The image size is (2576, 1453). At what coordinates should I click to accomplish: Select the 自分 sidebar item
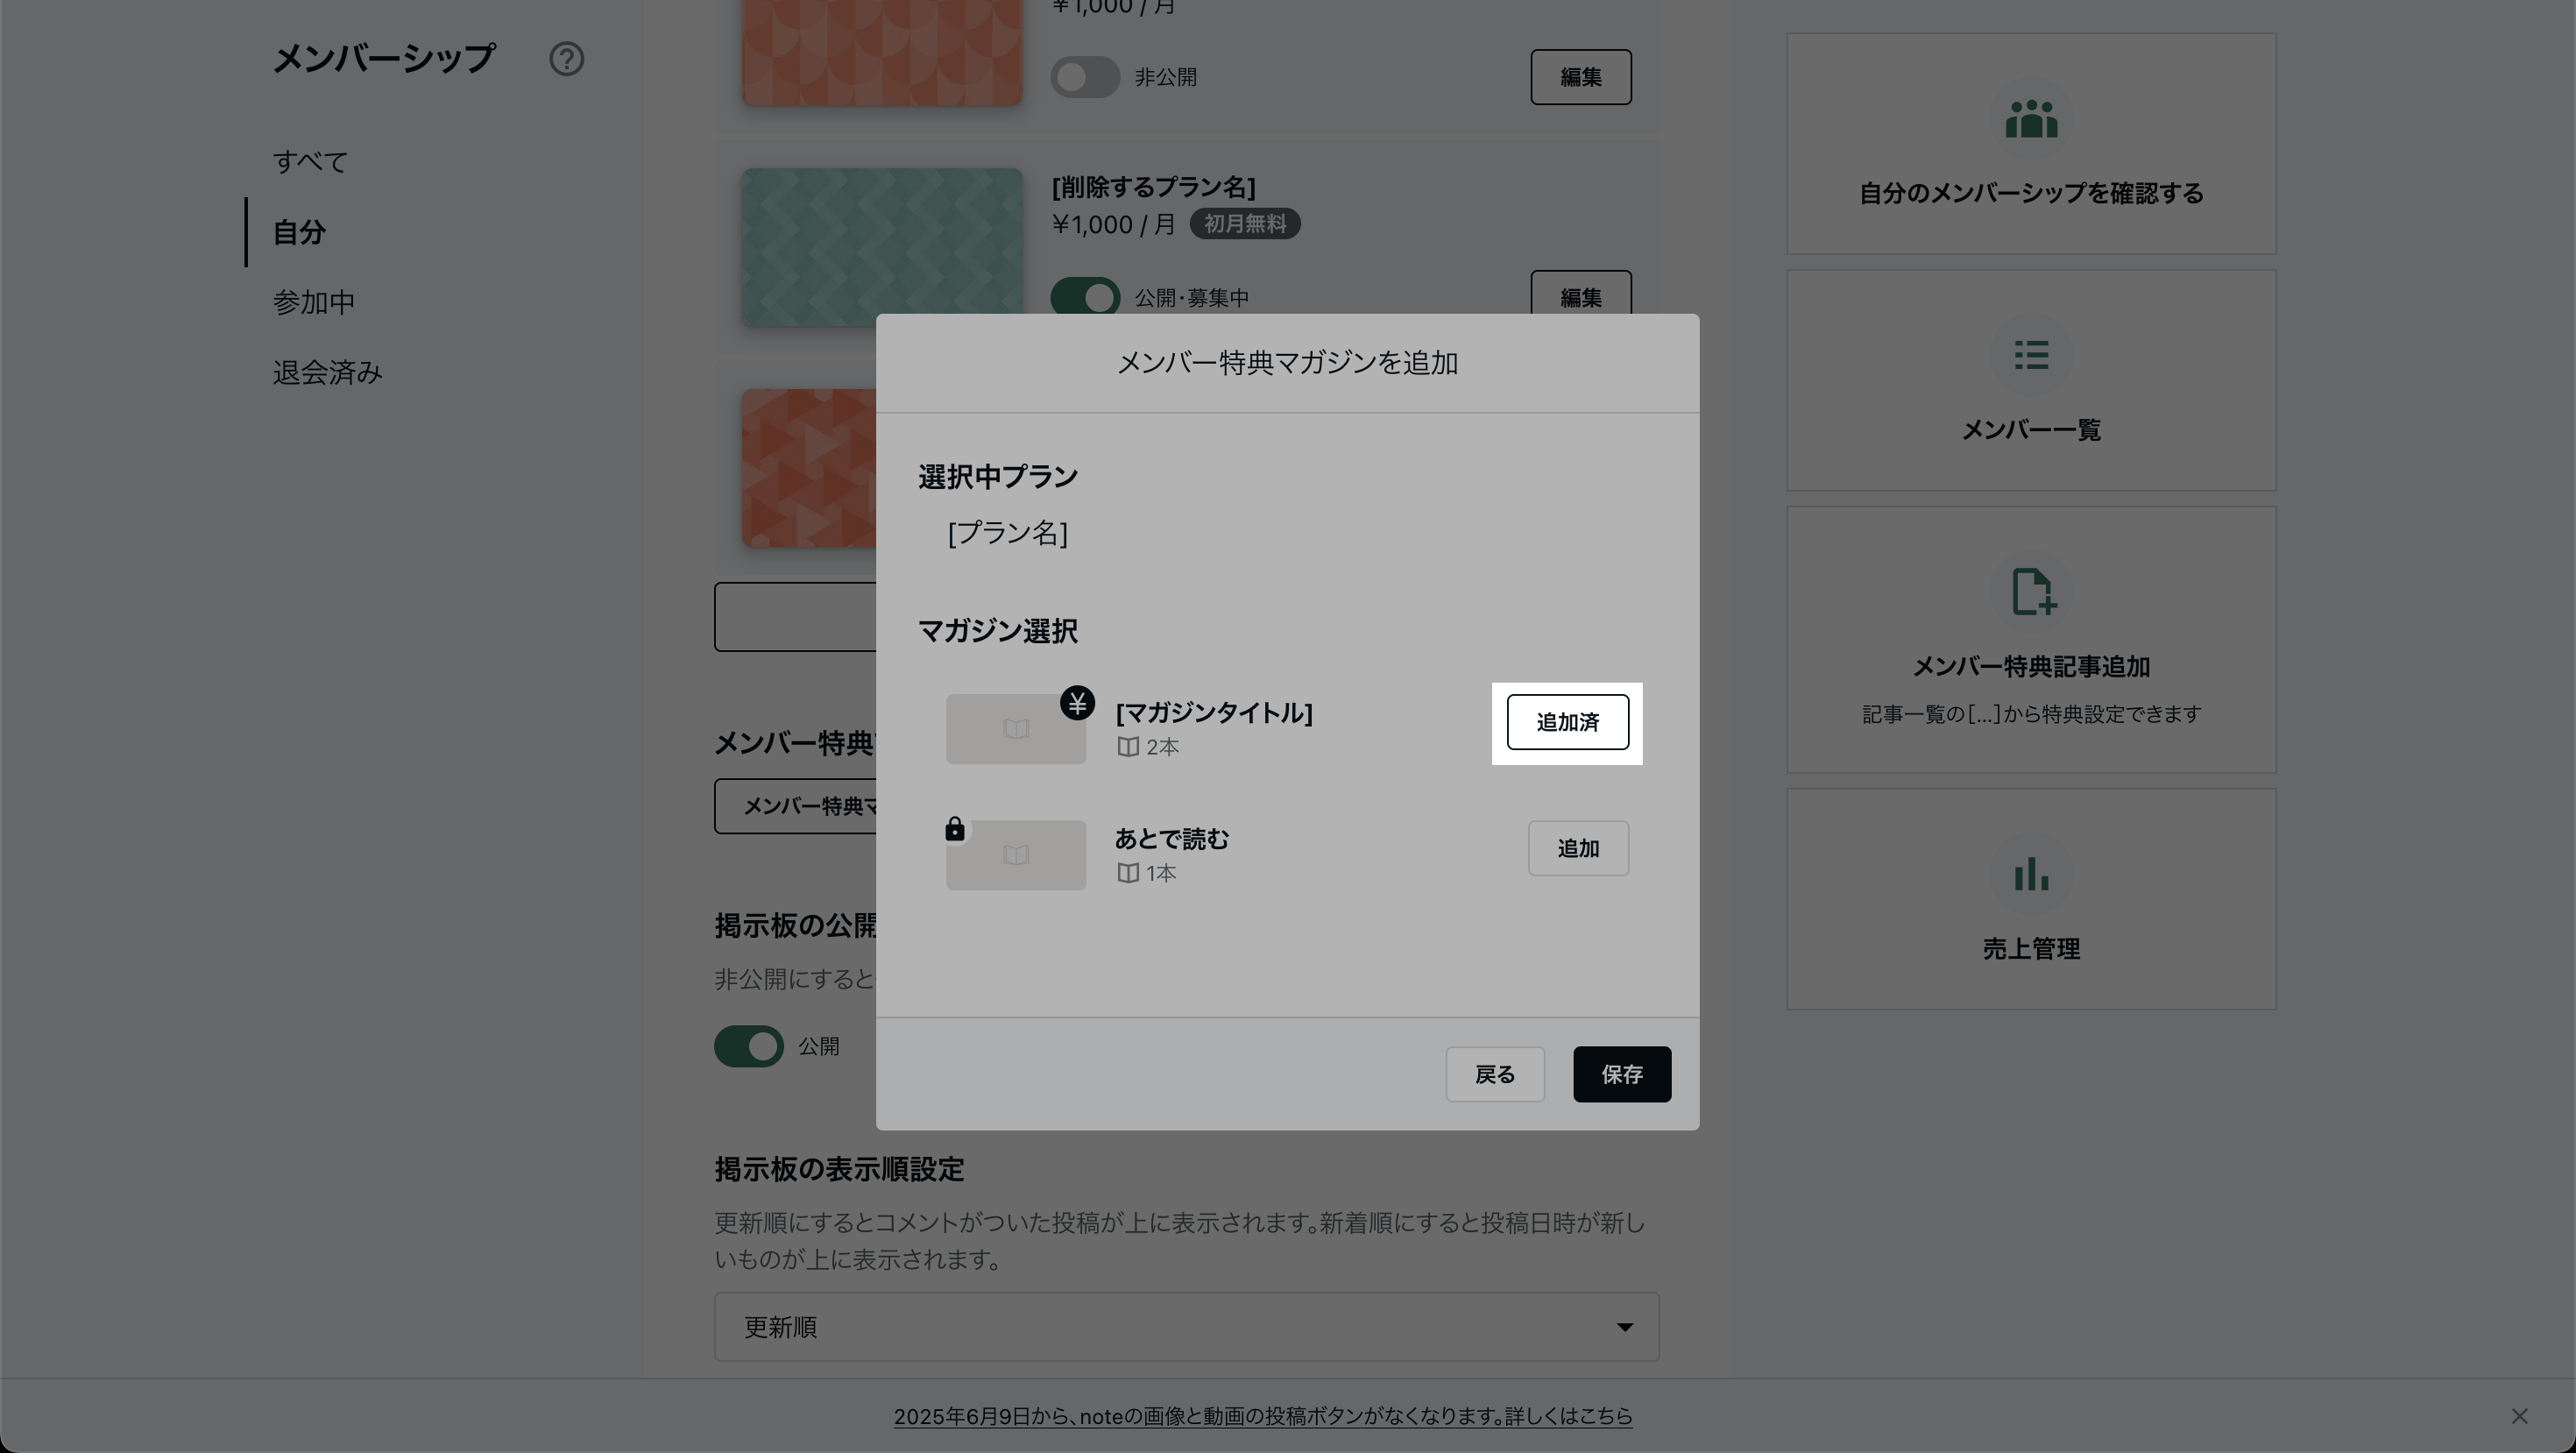300,232
